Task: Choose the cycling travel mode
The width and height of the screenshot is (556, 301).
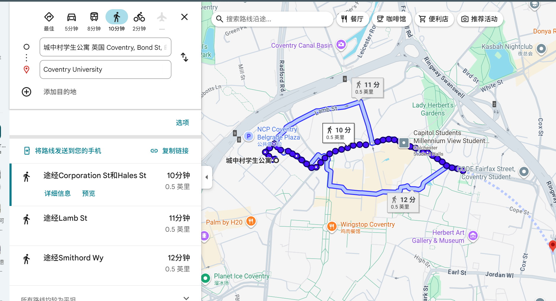Action: click(139, 17)
